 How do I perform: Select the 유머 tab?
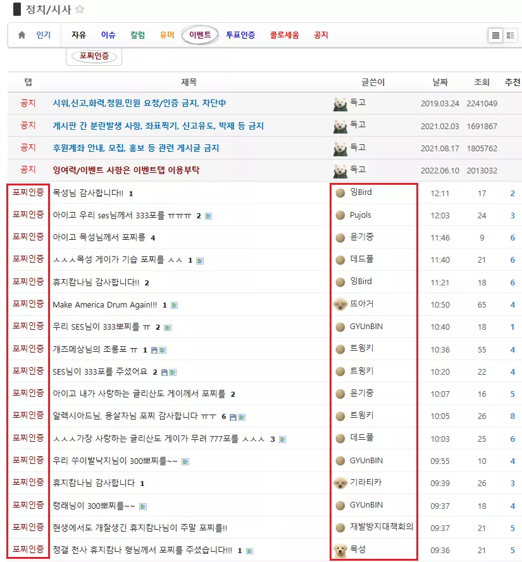pyautogui.click(x=167, y=35)
